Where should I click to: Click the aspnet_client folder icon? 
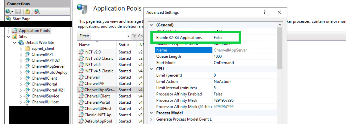[x=27, y=48]
